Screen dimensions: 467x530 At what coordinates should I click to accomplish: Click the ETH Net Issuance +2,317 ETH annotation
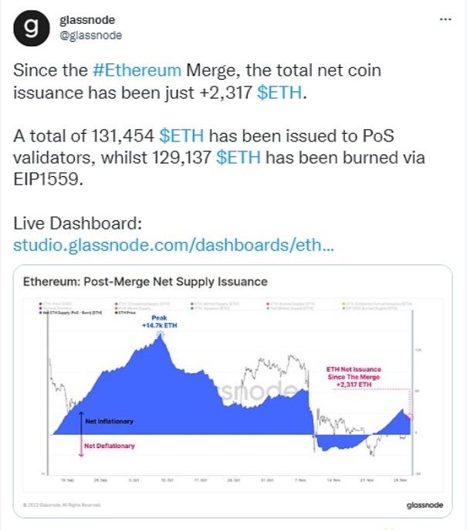(350, 377)
